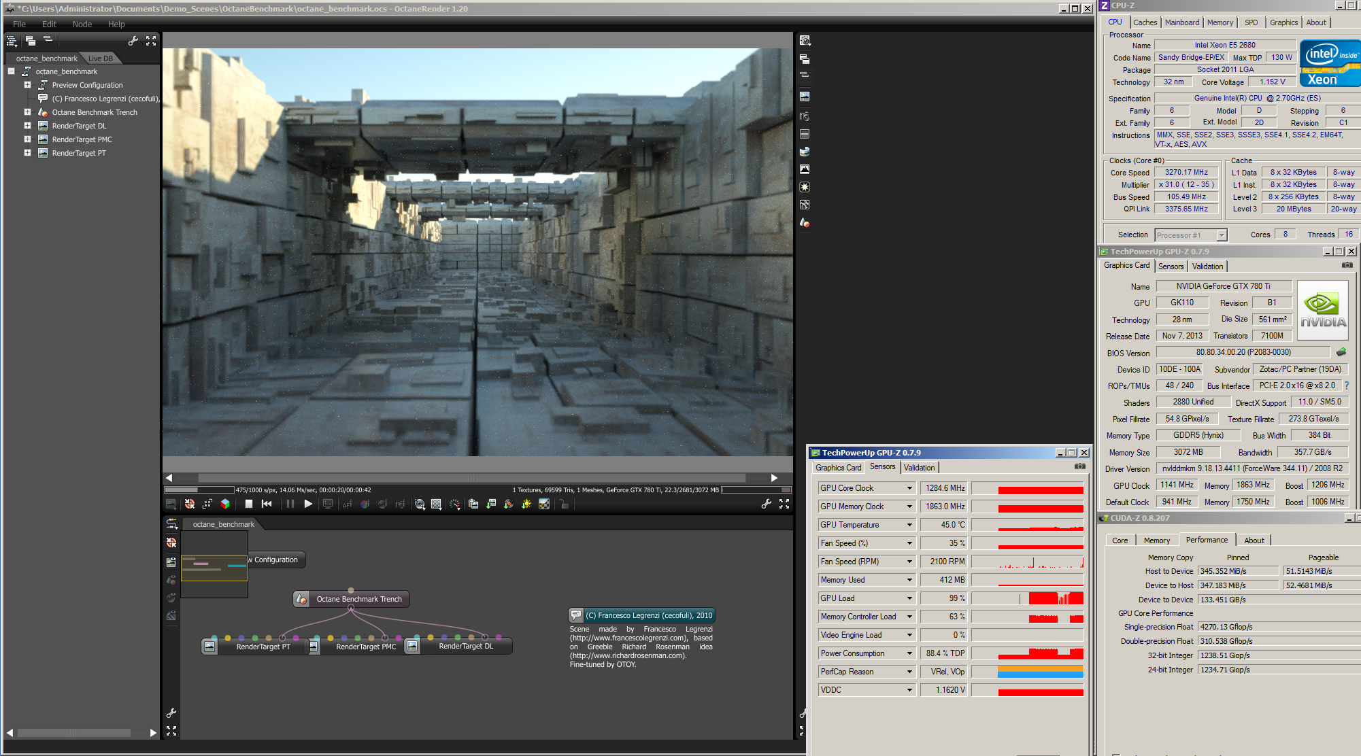Open the Sensors tab in the upper GPU-Z window

1171,267
